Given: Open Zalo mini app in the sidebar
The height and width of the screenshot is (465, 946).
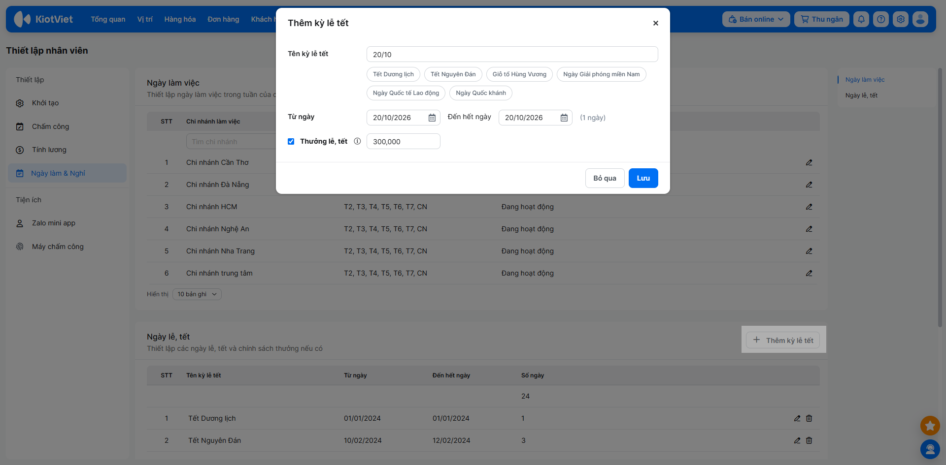Looking at the screenshot, I should (67, 223).
